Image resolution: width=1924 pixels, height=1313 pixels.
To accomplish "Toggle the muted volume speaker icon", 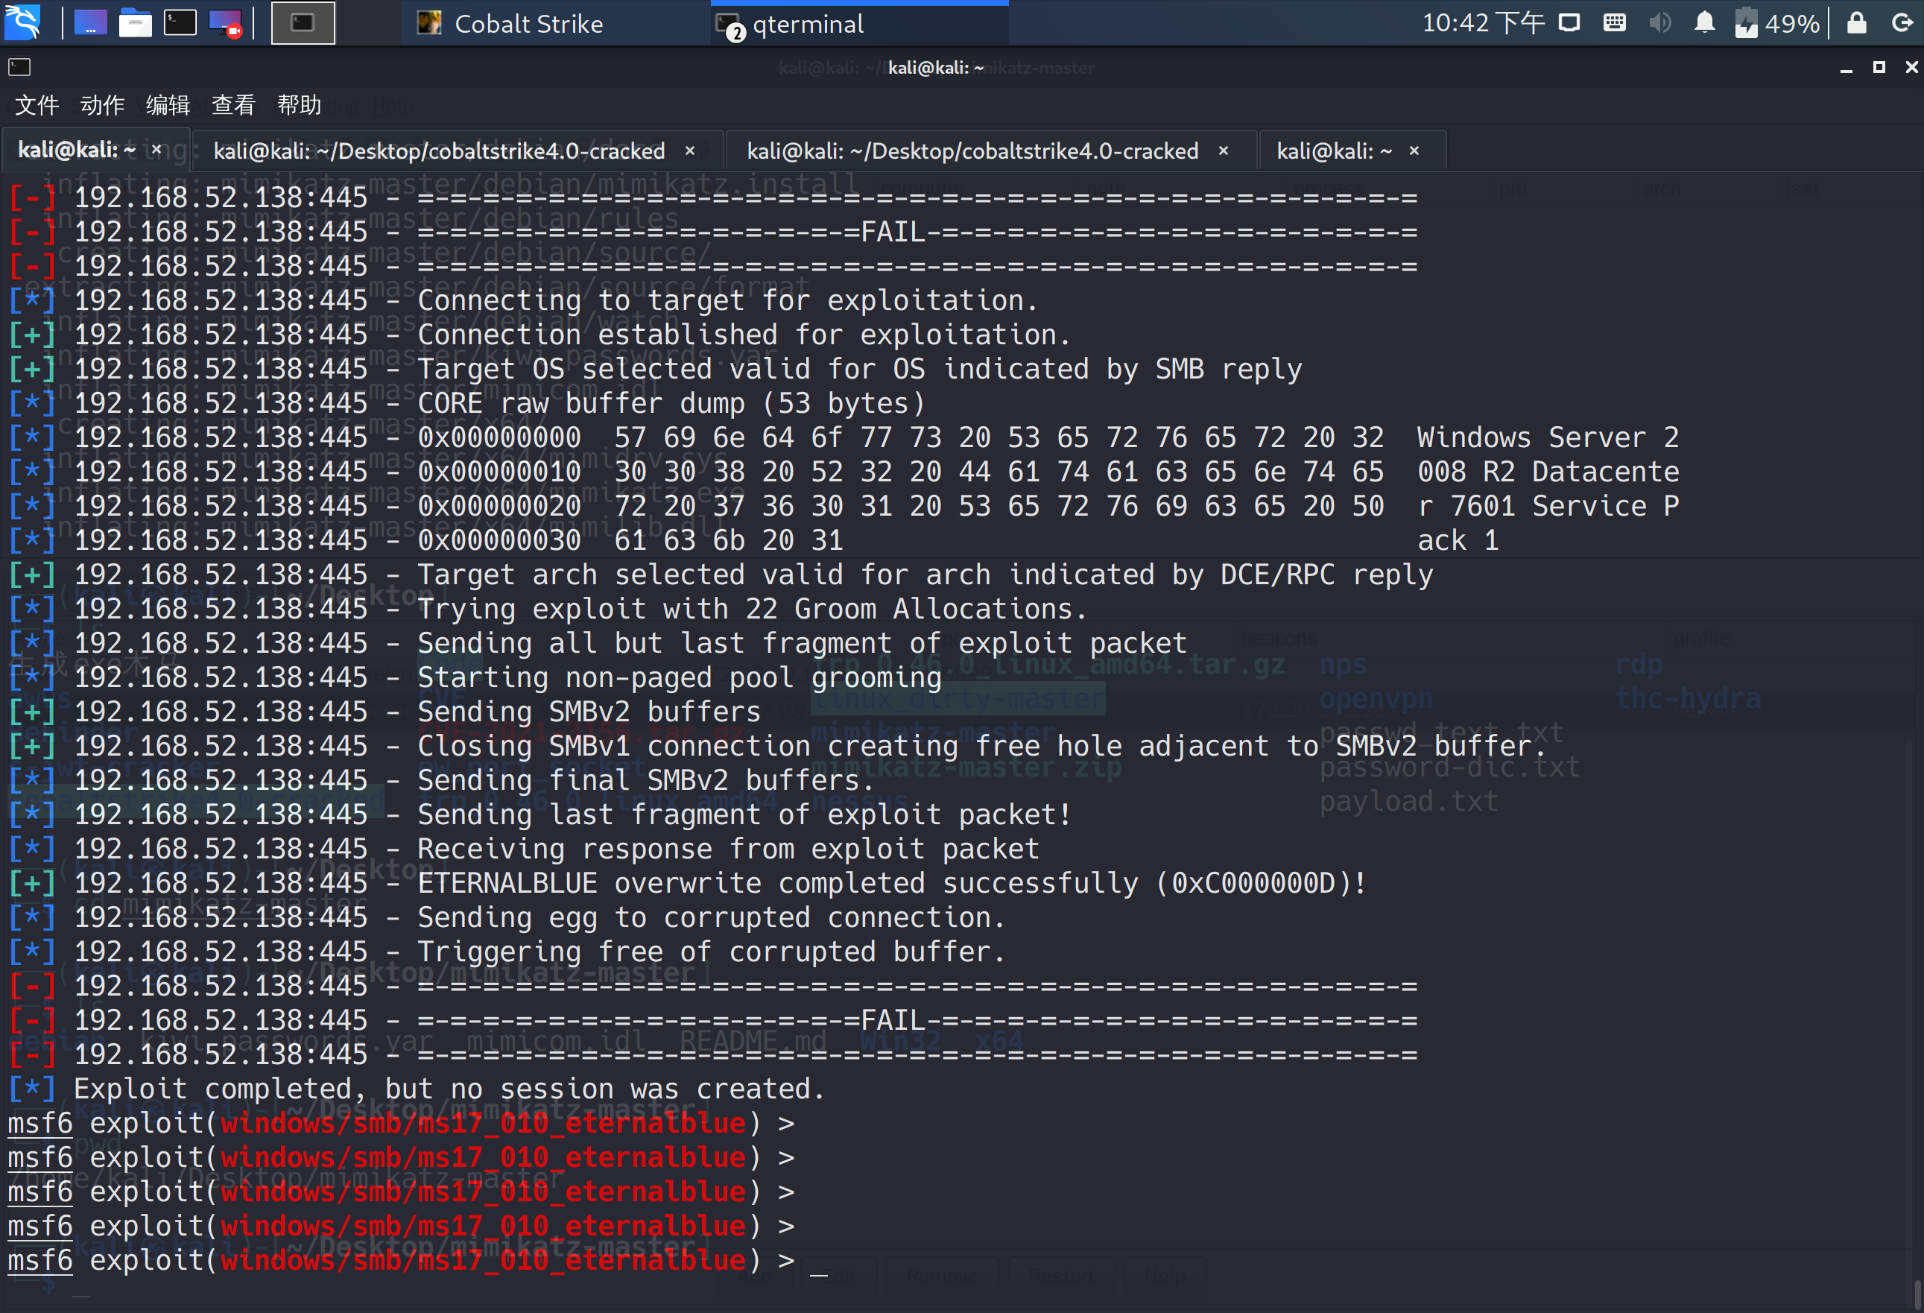I will click(x=1659, y=22).
